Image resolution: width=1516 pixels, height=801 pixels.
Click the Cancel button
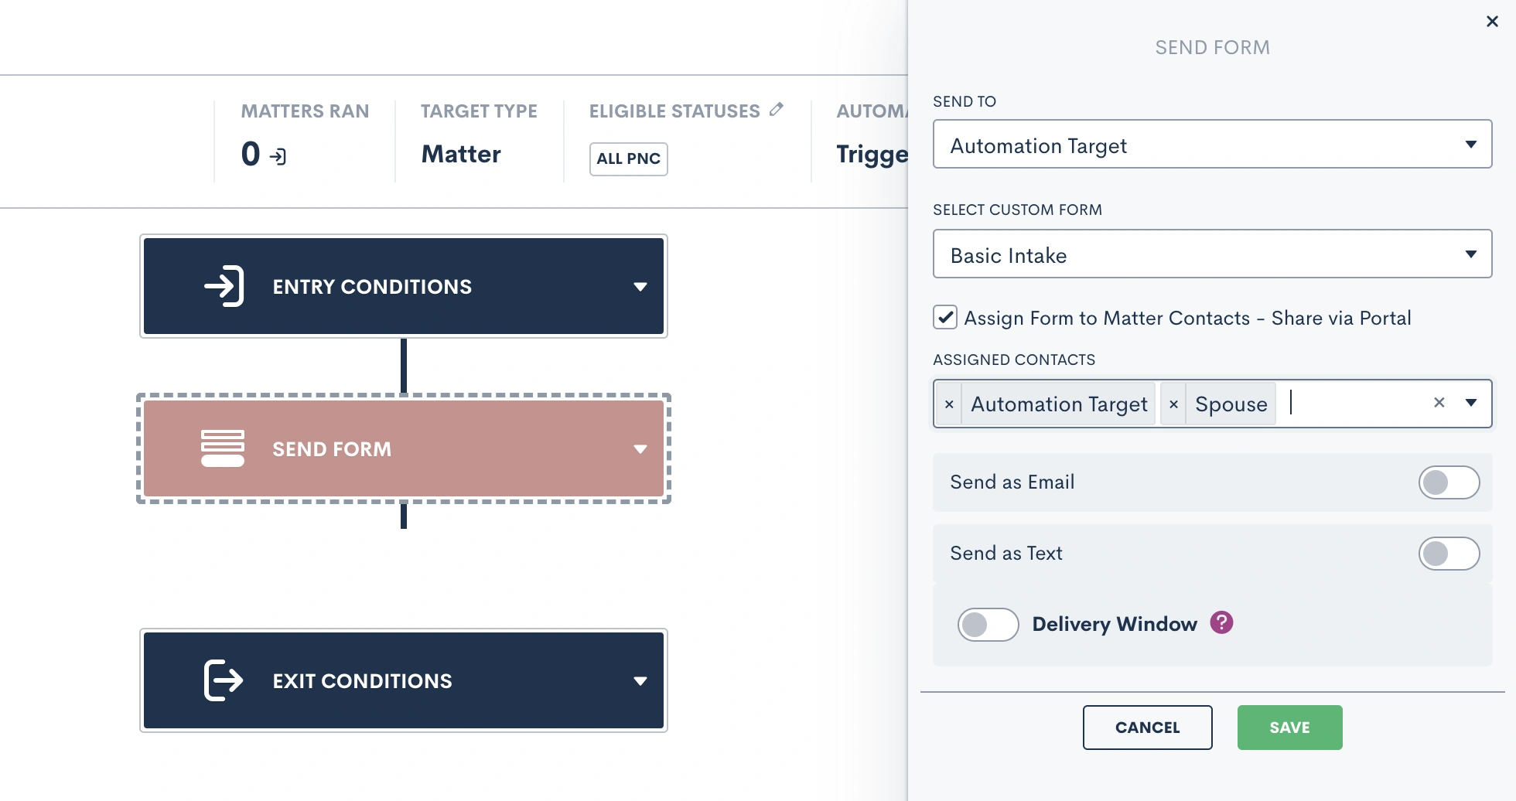[1147, 728]
